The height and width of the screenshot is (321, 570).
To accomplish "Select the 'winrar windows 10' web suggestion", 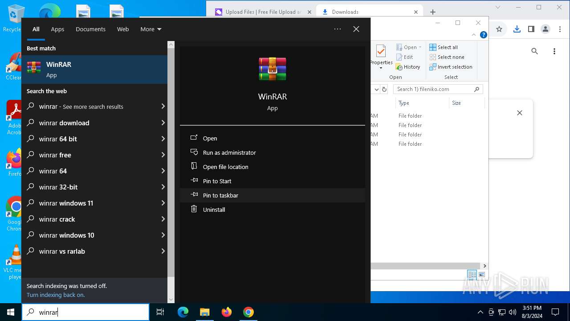I will [94, 235].
